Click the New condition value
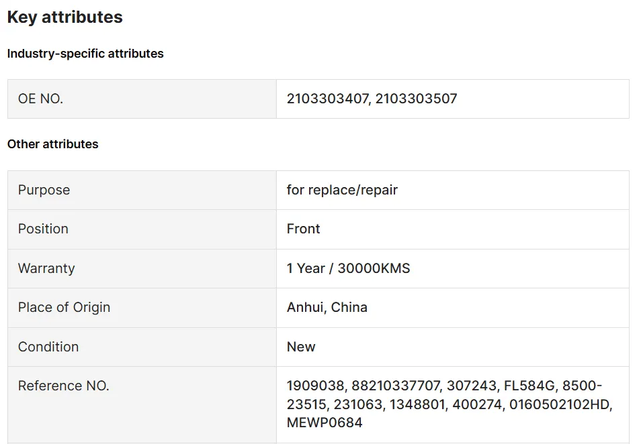This screenshot has width=641, height=444. [301, 347]
